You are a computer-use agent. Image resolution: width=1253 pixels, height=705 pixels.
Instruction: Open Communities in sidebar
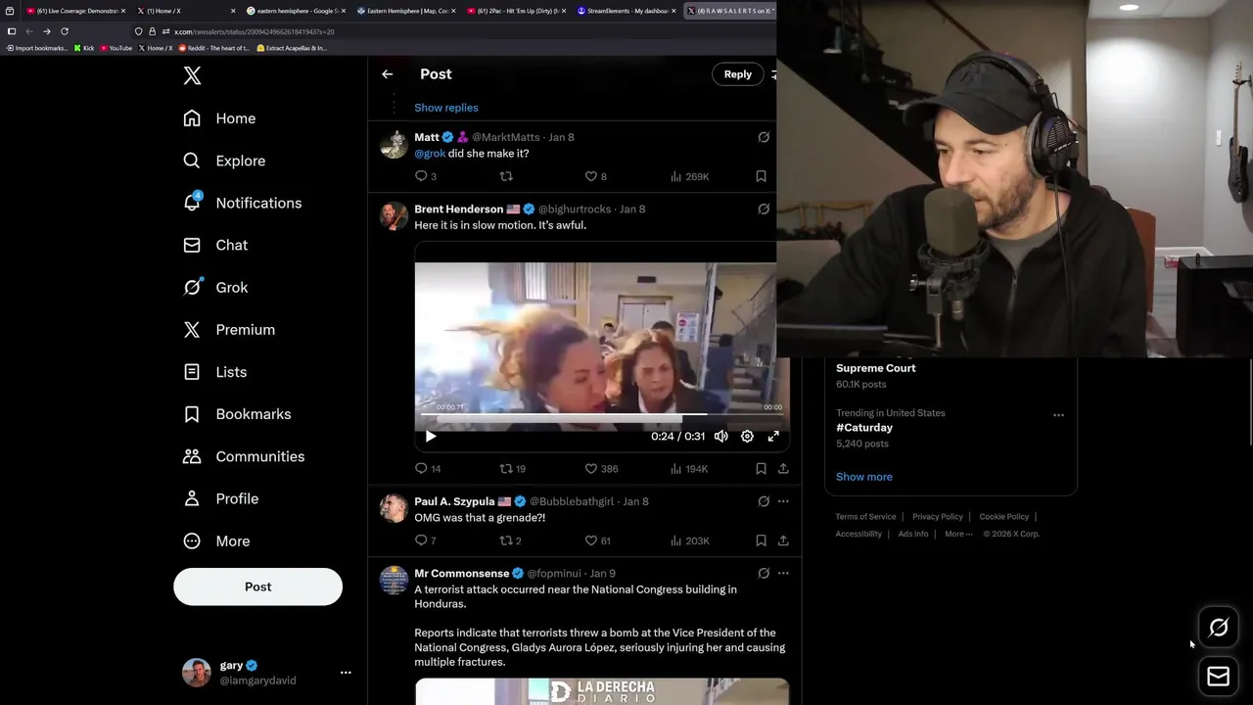pos(244,456)
